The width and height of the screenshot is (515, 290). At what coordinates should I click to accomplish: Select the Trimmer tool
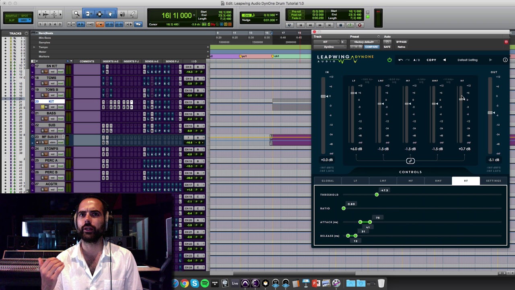tap(88, 14)
